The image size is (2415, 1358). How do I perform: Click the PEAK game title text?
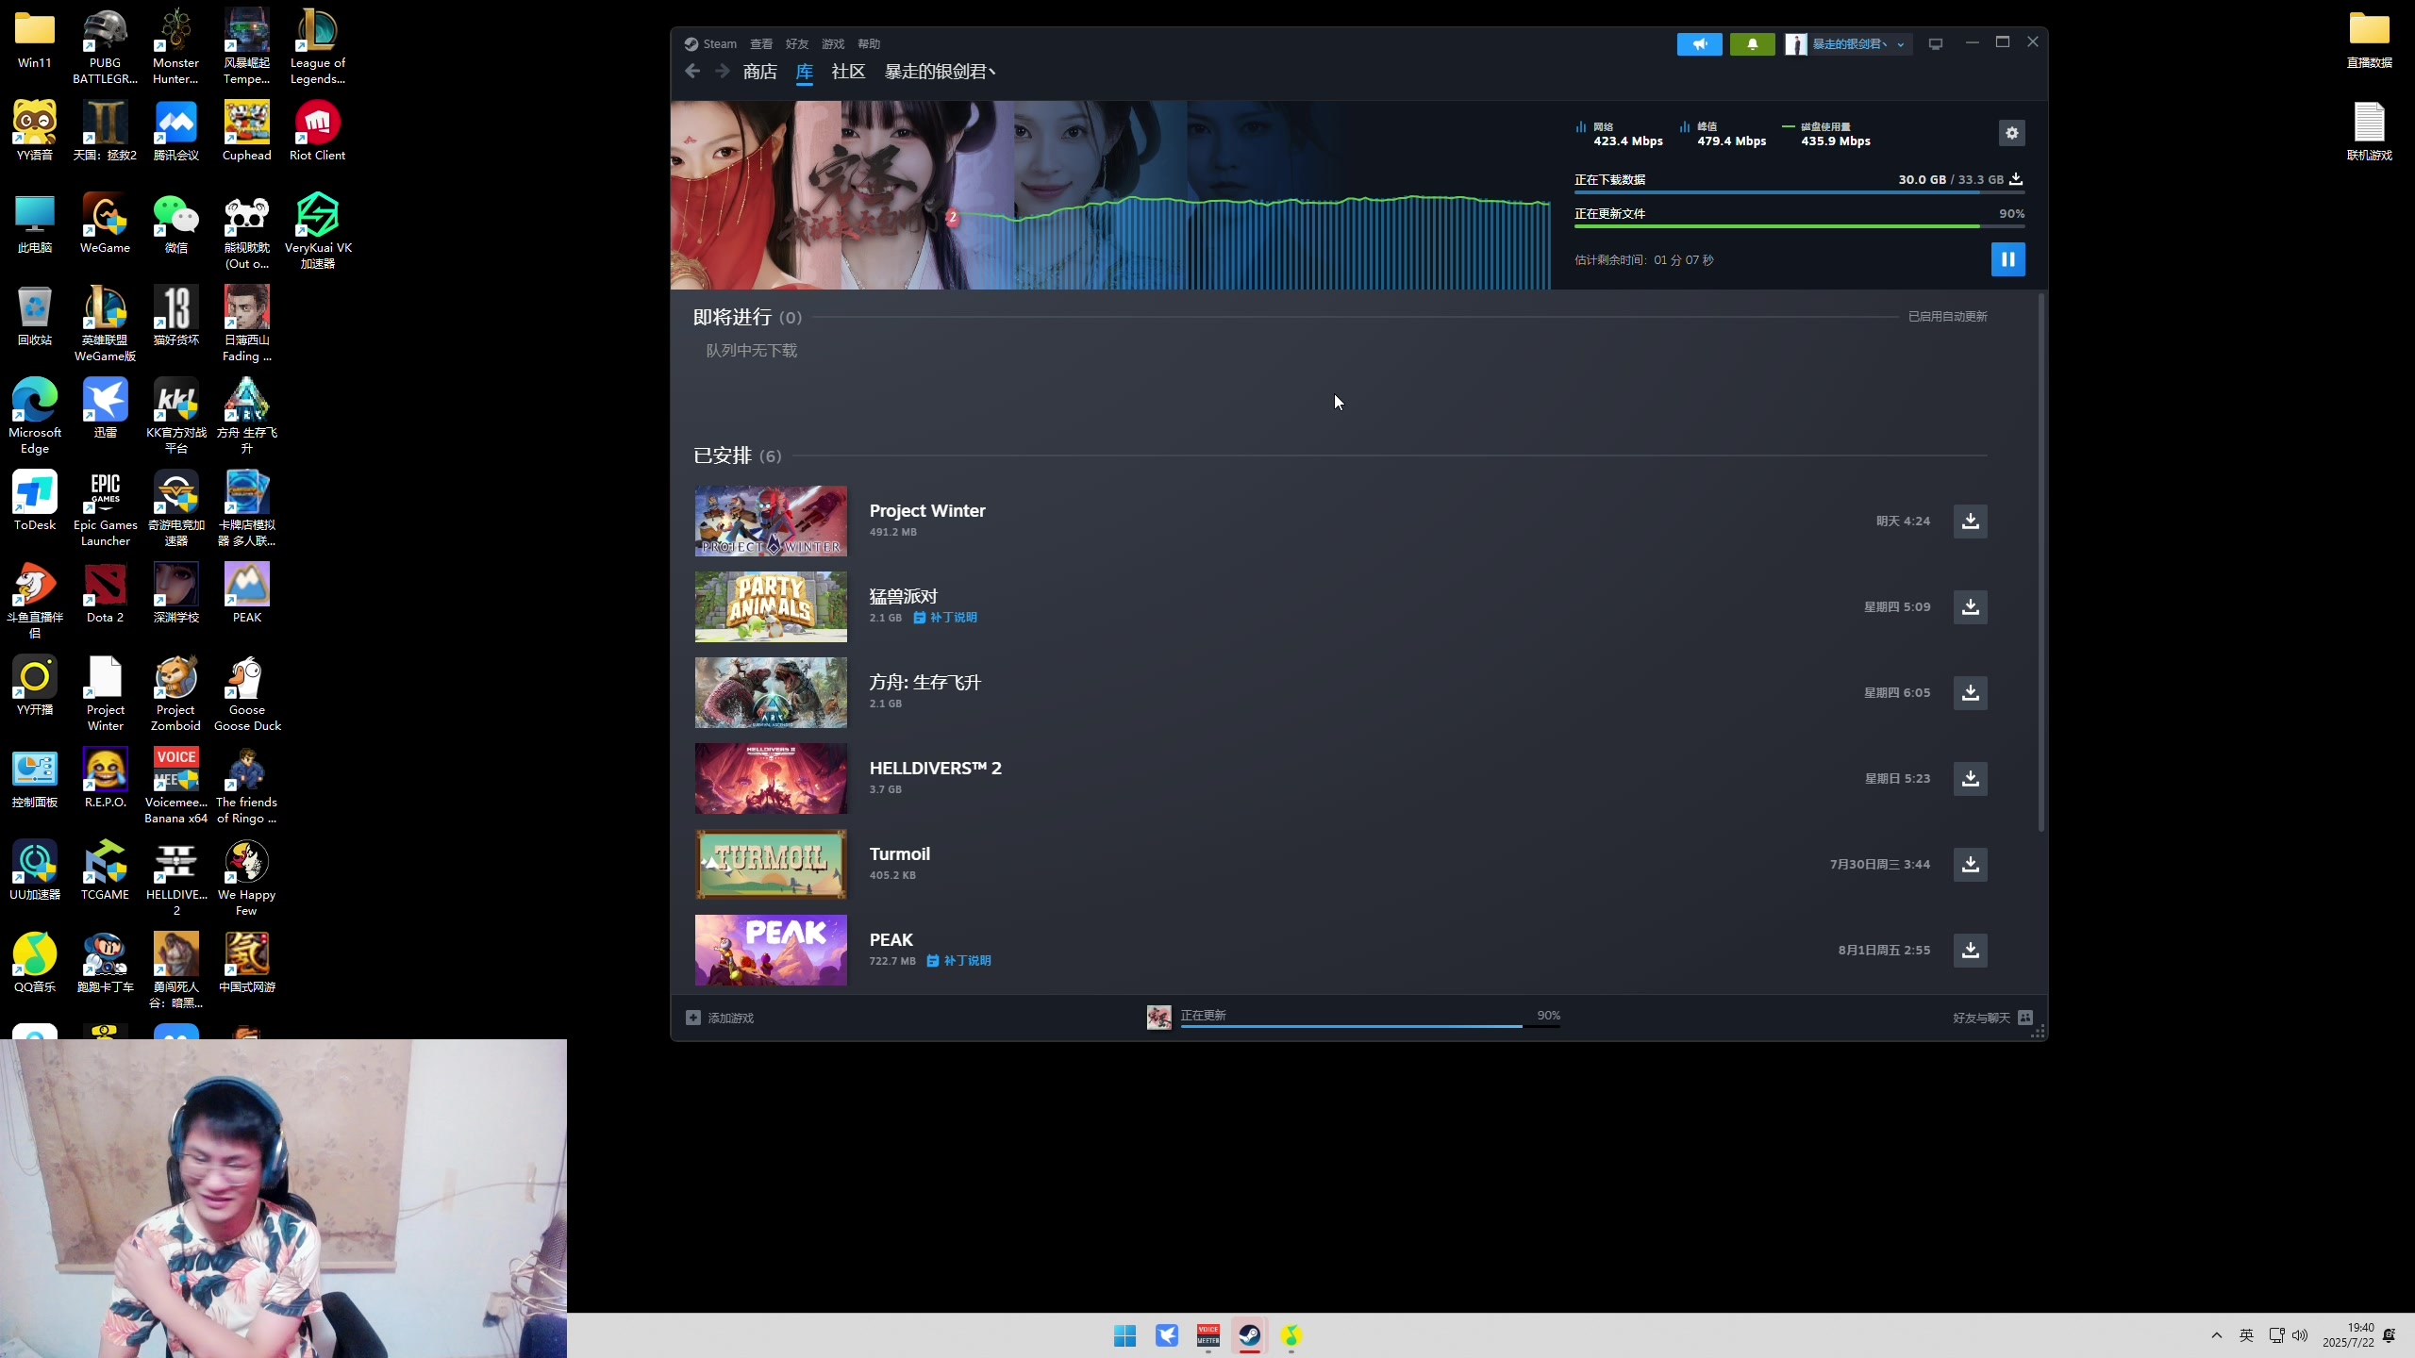[891, 939]
